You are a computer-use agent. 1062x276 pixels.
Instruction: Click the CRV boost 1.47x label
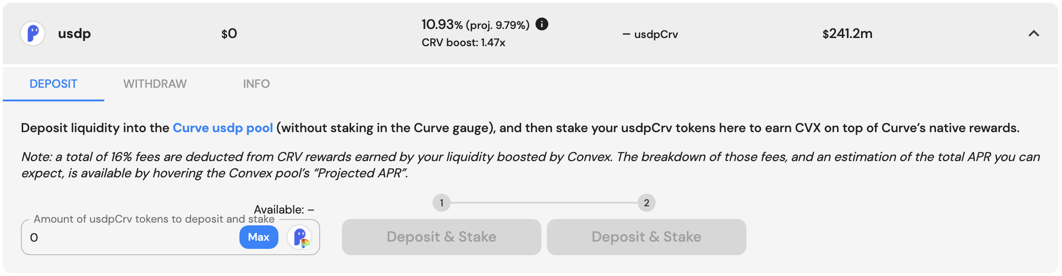click(x=463, y=43)
